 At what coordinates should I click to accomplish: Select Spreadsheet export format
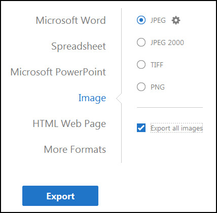point(79,47)
